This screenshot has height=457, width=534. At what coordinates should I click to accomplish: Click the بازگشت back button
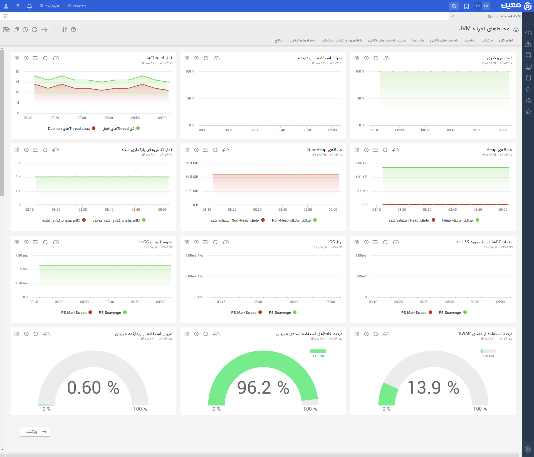(35, 432)
